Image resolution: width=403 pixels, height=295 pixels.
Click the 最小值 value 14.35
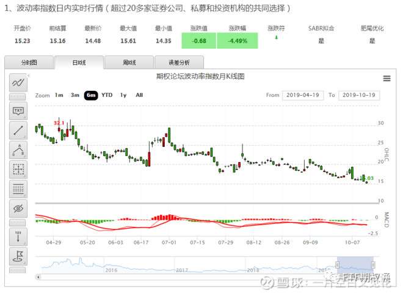163,41
